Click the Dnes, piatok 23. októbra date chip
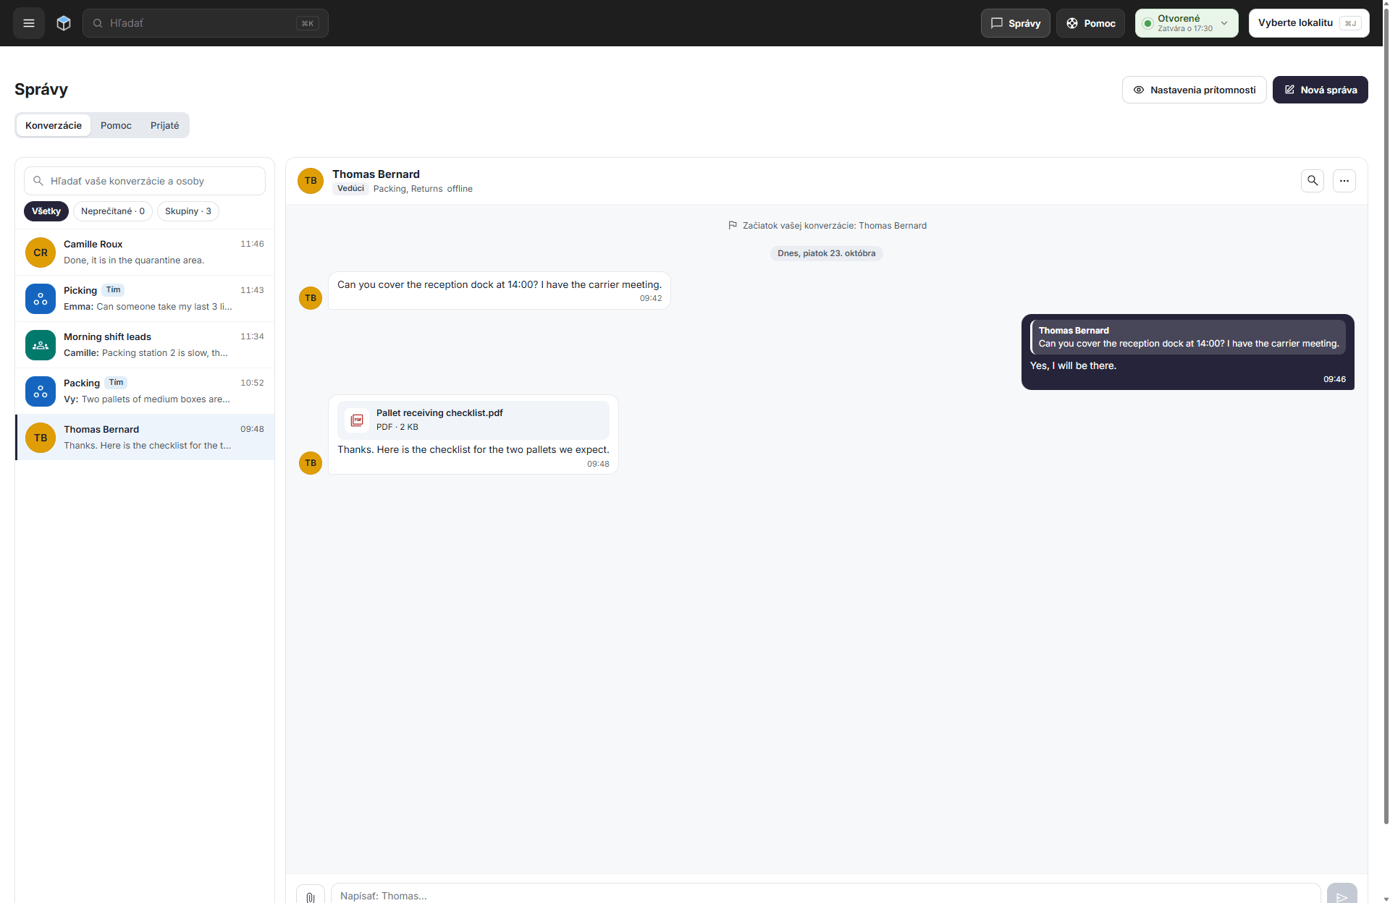Image resolution: width=1390 pixels, height=903 pixels. 827,253
